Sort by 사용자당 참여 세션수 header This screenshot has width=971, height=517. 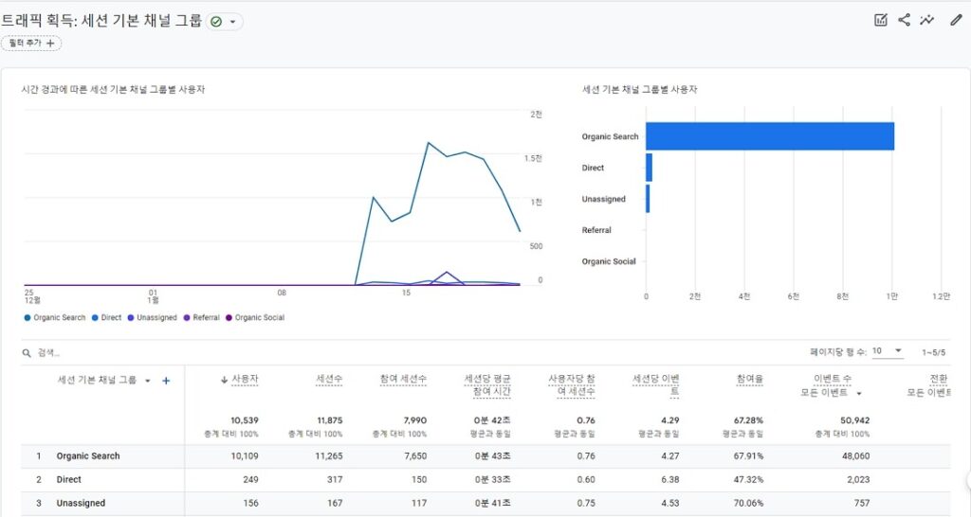[x=572, y=384]
